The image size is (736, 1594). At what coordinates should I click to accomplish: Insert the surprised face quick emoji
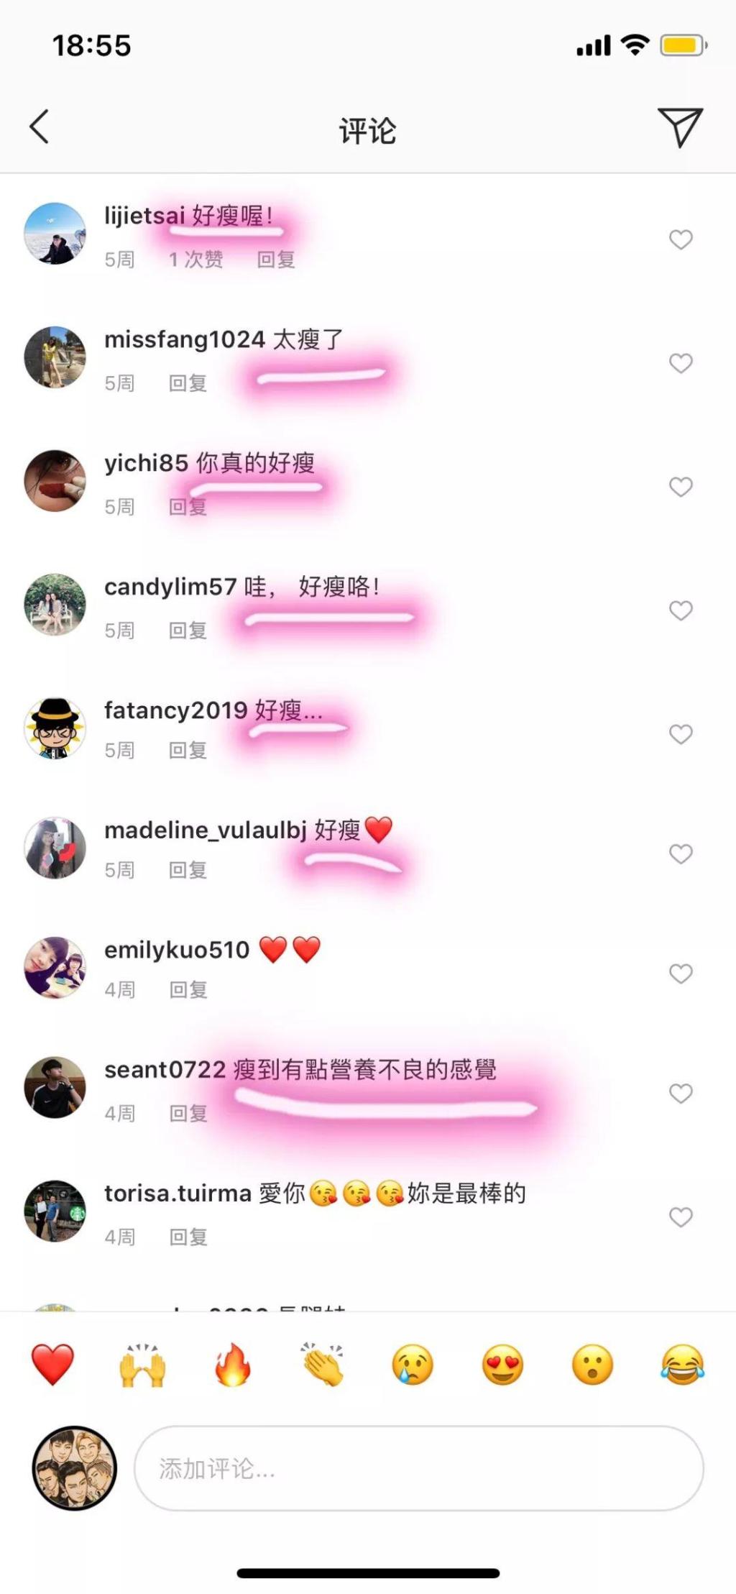(592, 1364)
